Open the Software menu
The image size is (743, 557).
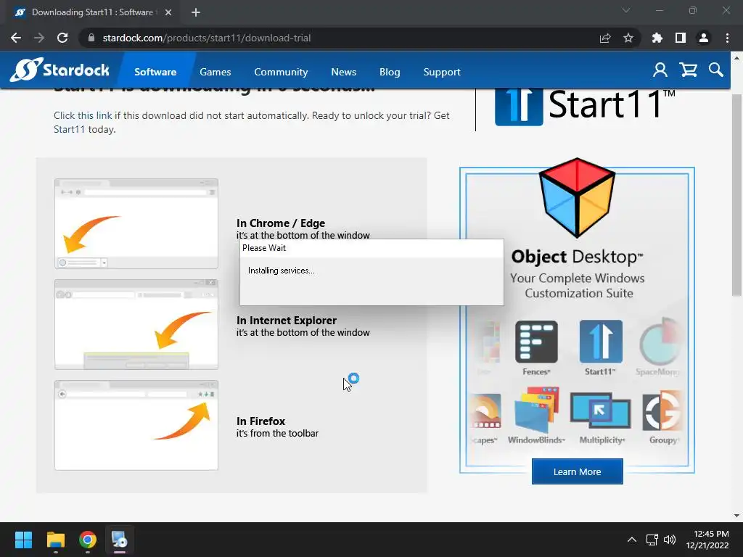(155, 72)
